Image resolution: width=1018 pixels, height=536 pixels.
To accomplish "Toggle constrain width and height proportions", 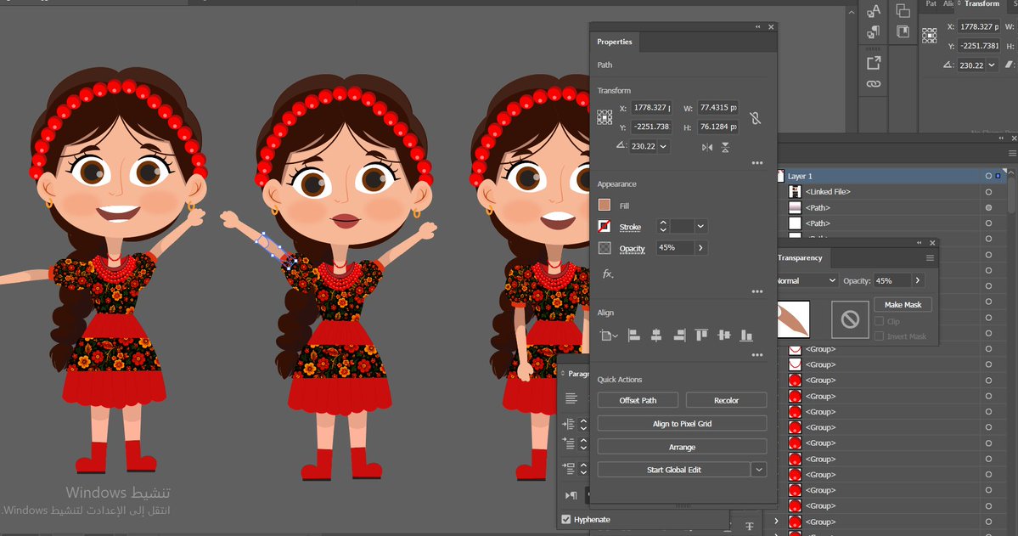I will tap(755, 117).
